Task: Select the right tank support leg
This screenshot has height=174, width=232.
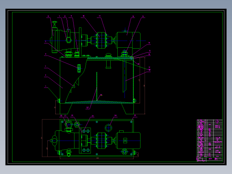Action: [x=128, y=108]
